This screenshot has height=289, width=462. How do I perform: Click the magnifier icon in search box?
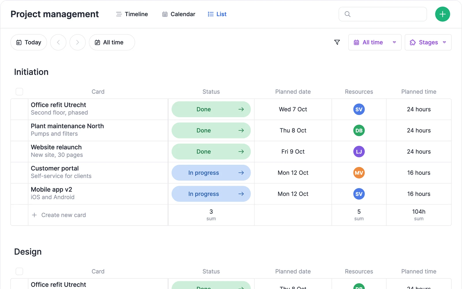[x=348, y=14]
